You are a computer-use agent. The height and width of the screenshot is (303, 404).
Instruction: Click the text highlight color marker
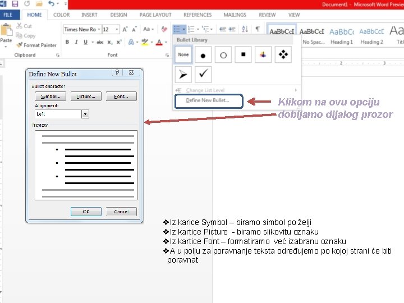[x=145, y=42]
